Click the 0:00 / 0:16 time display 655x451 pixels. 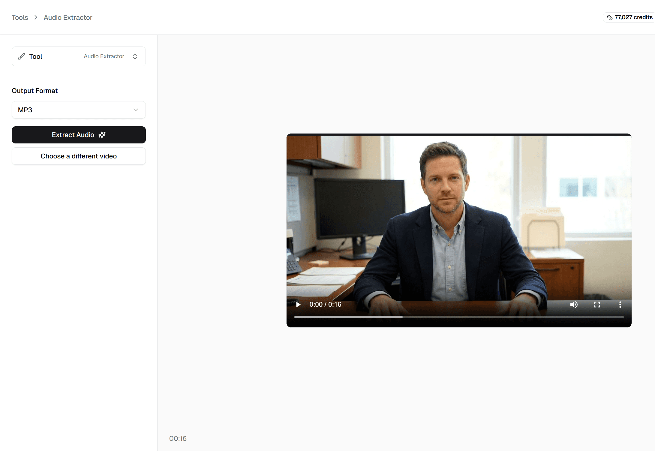tap(325, 305)
